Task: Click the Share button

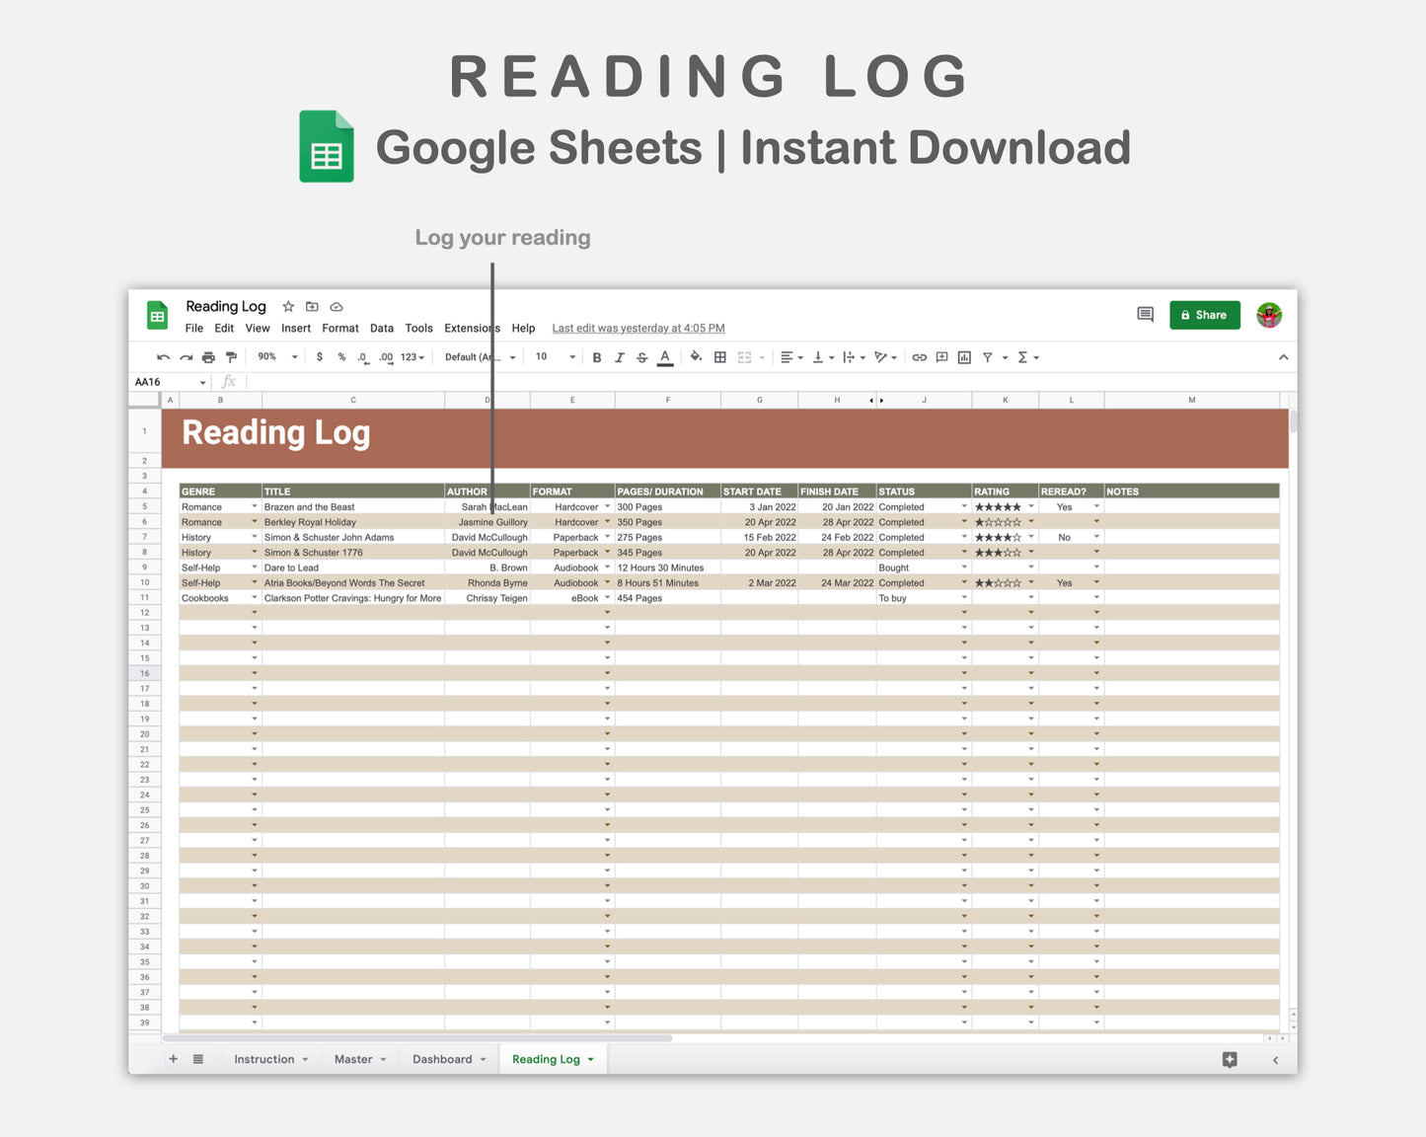Action: point(1204,314)
